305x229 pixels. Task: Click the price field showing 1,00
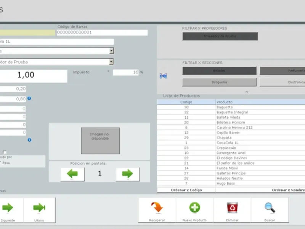[x=34, y=76]
